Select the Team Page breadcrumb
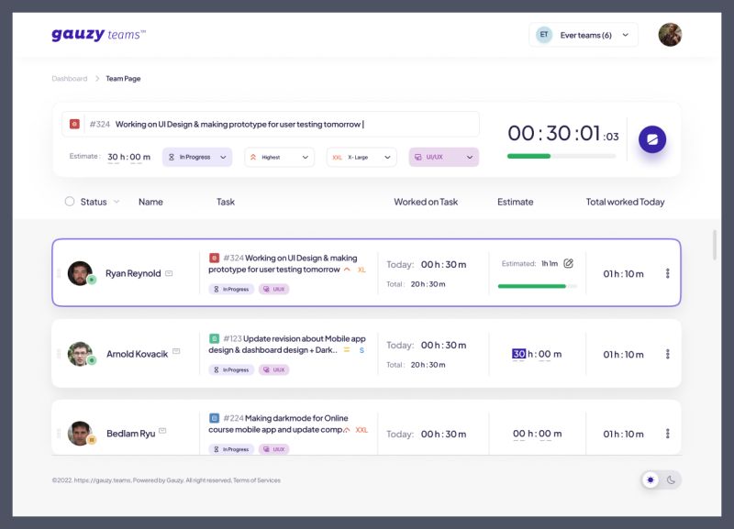Viewport: 734px width, 529px height. click(122, 79)
